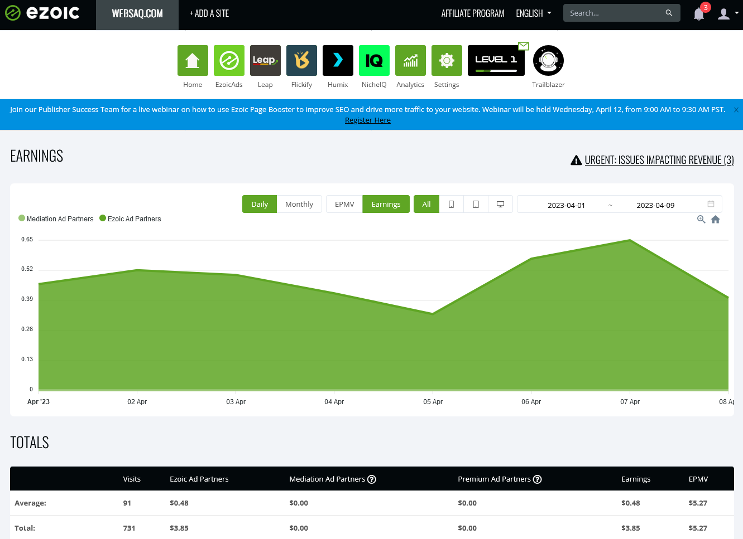Click the Premium Ad Partners help icon
743x539 pixels.
tap(538, 479)
